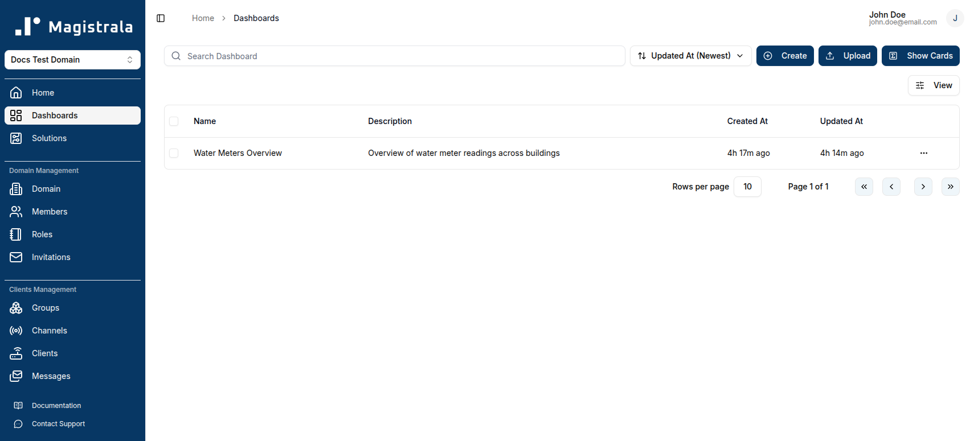Open Home in the sidebar
978x441 pixels.
(72, 93)
